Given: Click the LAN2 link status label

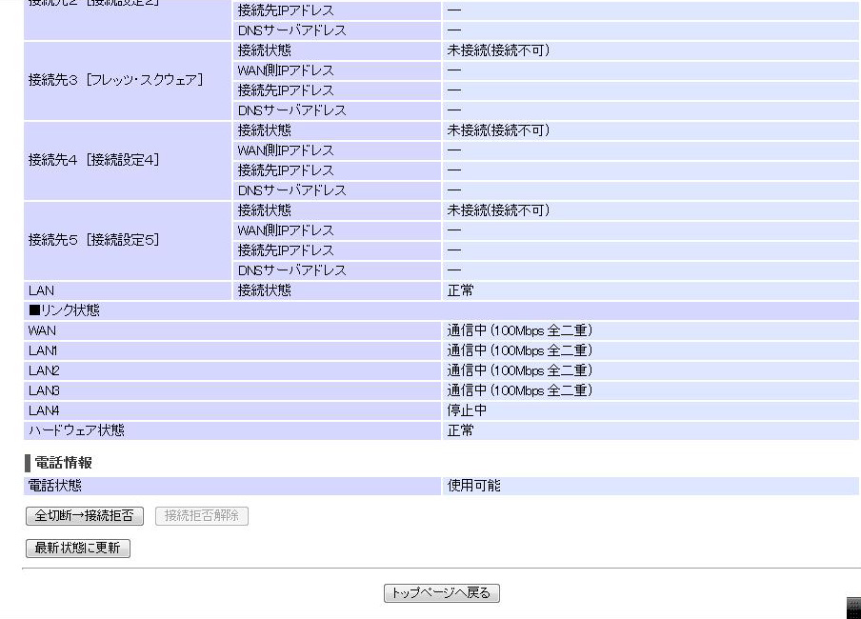Looking at the screenshot, I should tap(44, 370).
